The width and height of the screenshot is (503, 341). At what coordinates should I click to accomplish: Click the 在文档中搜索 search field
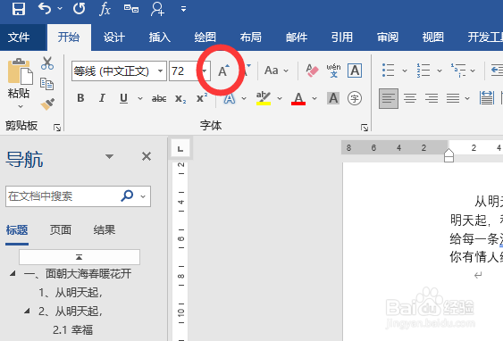[78, 196]
